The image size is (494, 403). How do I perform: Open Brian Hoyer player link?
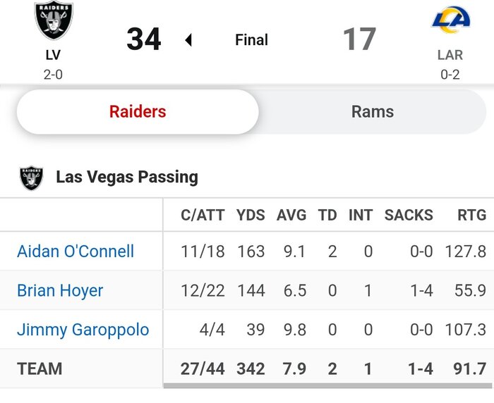(60, 290)
